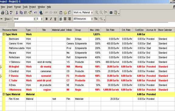The image size is (175, 111).
Task: Click the Copy icon
Action: point(21,12)
